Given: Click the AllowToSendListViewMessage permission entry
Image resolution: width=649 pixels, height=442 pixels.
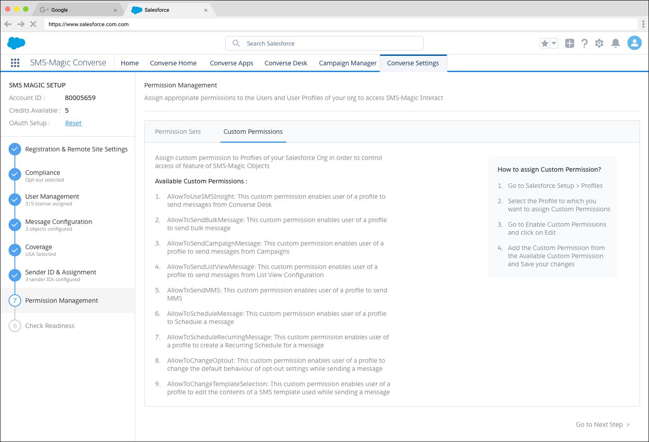Looking at the screenshot, I should pos(272,271).
